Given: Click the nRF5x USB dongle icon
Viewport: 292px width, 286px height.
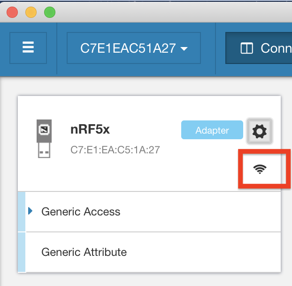Looking at the screenshot, I should (44, 139).
